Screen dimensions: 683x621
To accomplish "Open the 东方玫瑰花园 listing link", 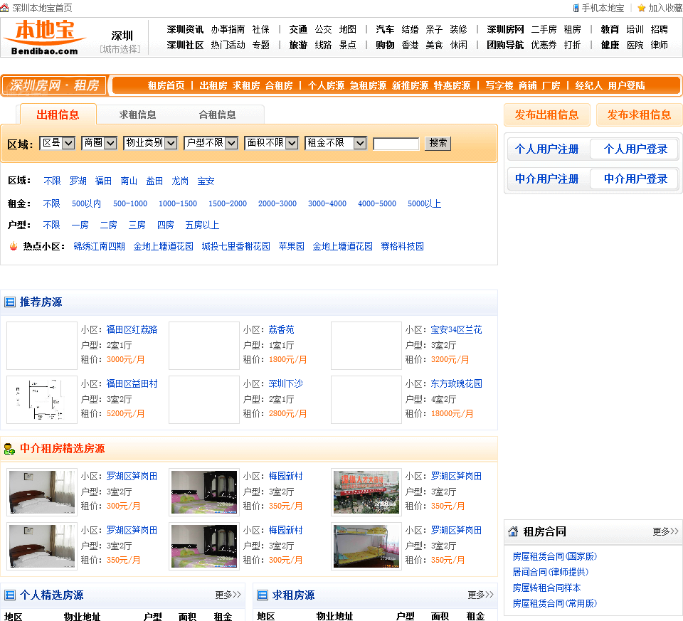I will pos(457,383).
